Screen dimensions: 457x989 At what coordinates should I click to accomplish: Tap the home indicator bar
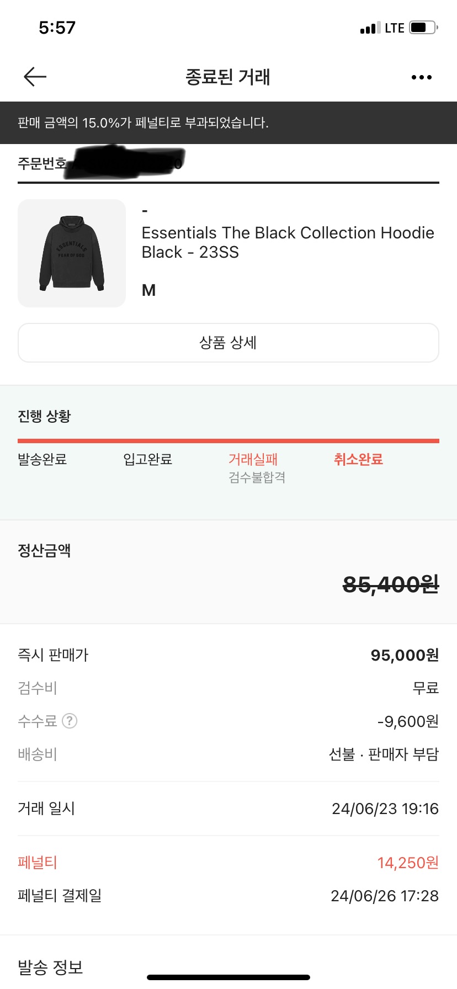click(228, 977)
